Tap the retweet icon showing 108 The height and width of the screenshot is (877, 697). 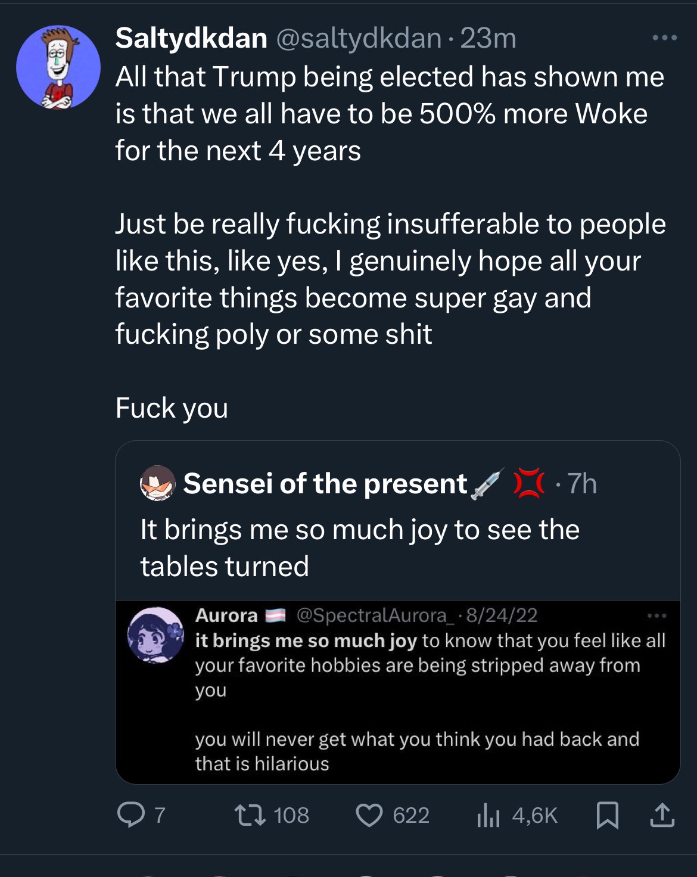pos(250,815)
